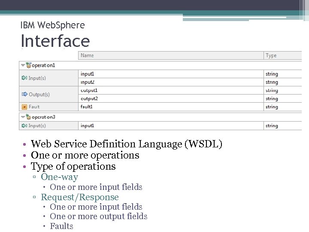Click the Input(s) arrow icon under operation3
Screen dimensions: 309x232
(24, 125)
